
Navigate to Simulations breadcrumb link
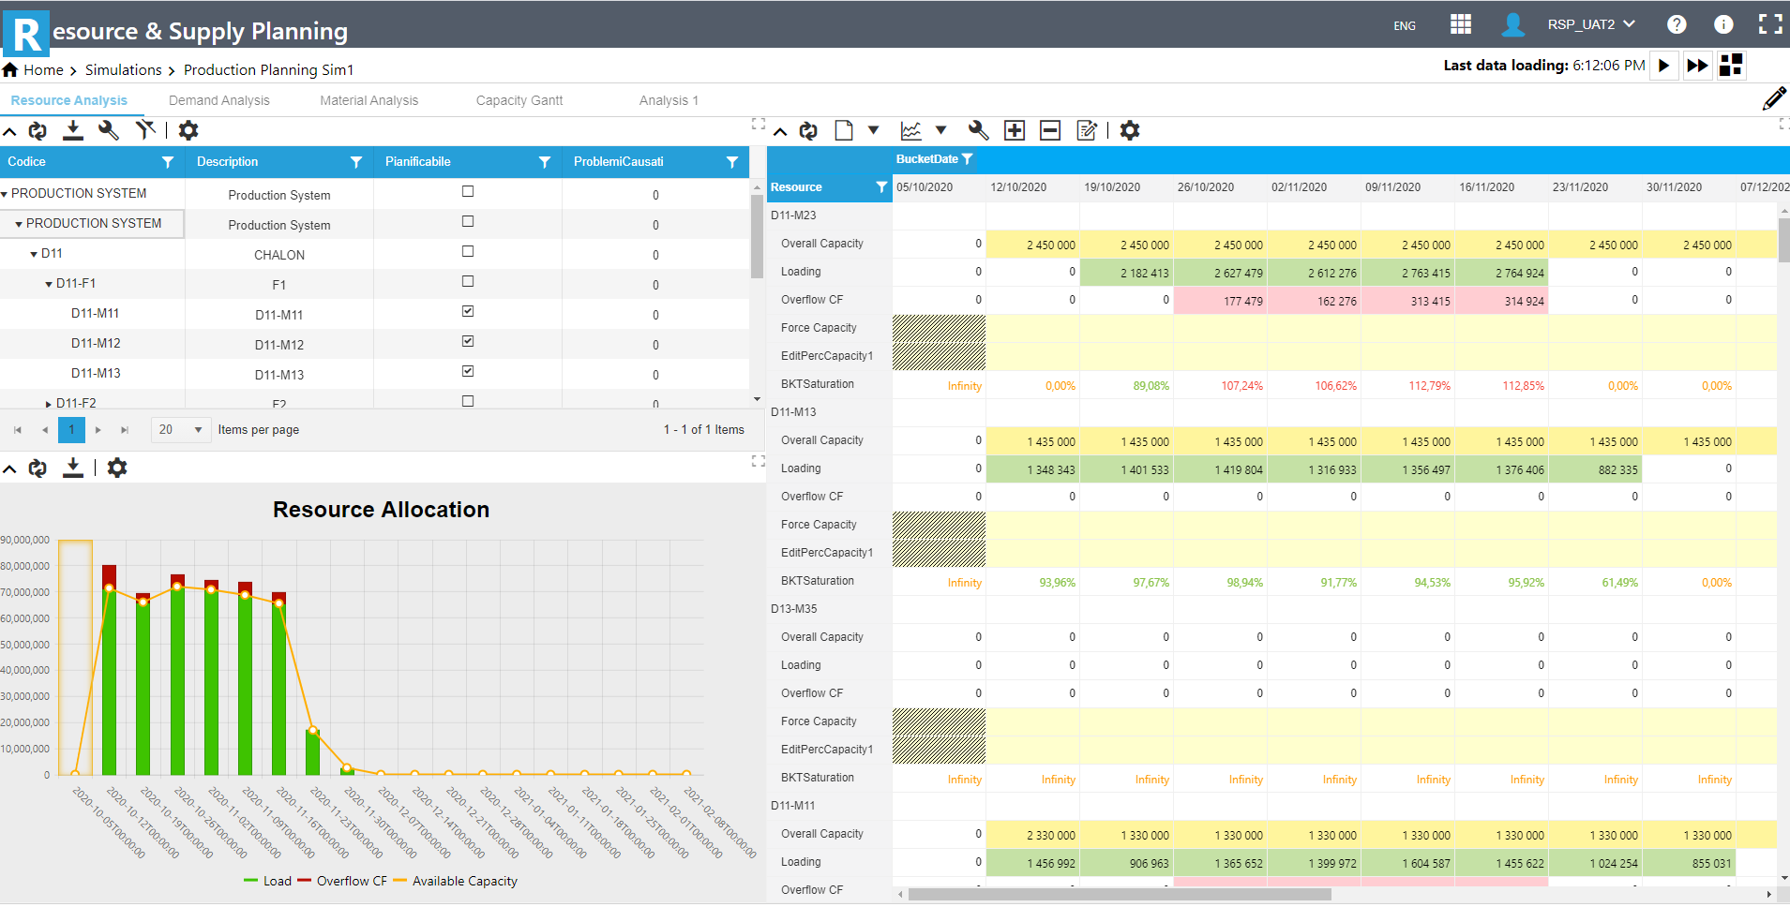click(124, 69)
